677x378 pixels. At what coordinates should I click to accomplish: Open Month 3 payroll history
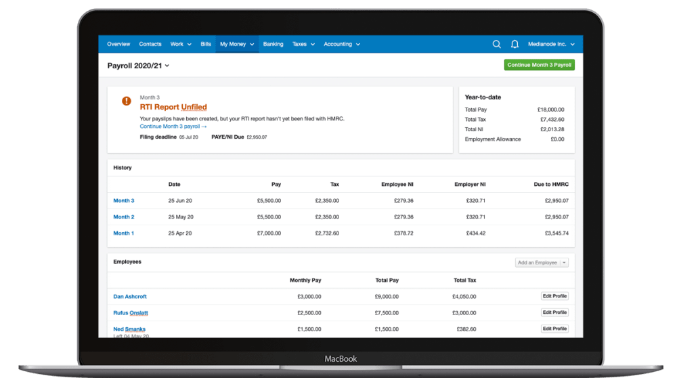click(123, 200)
